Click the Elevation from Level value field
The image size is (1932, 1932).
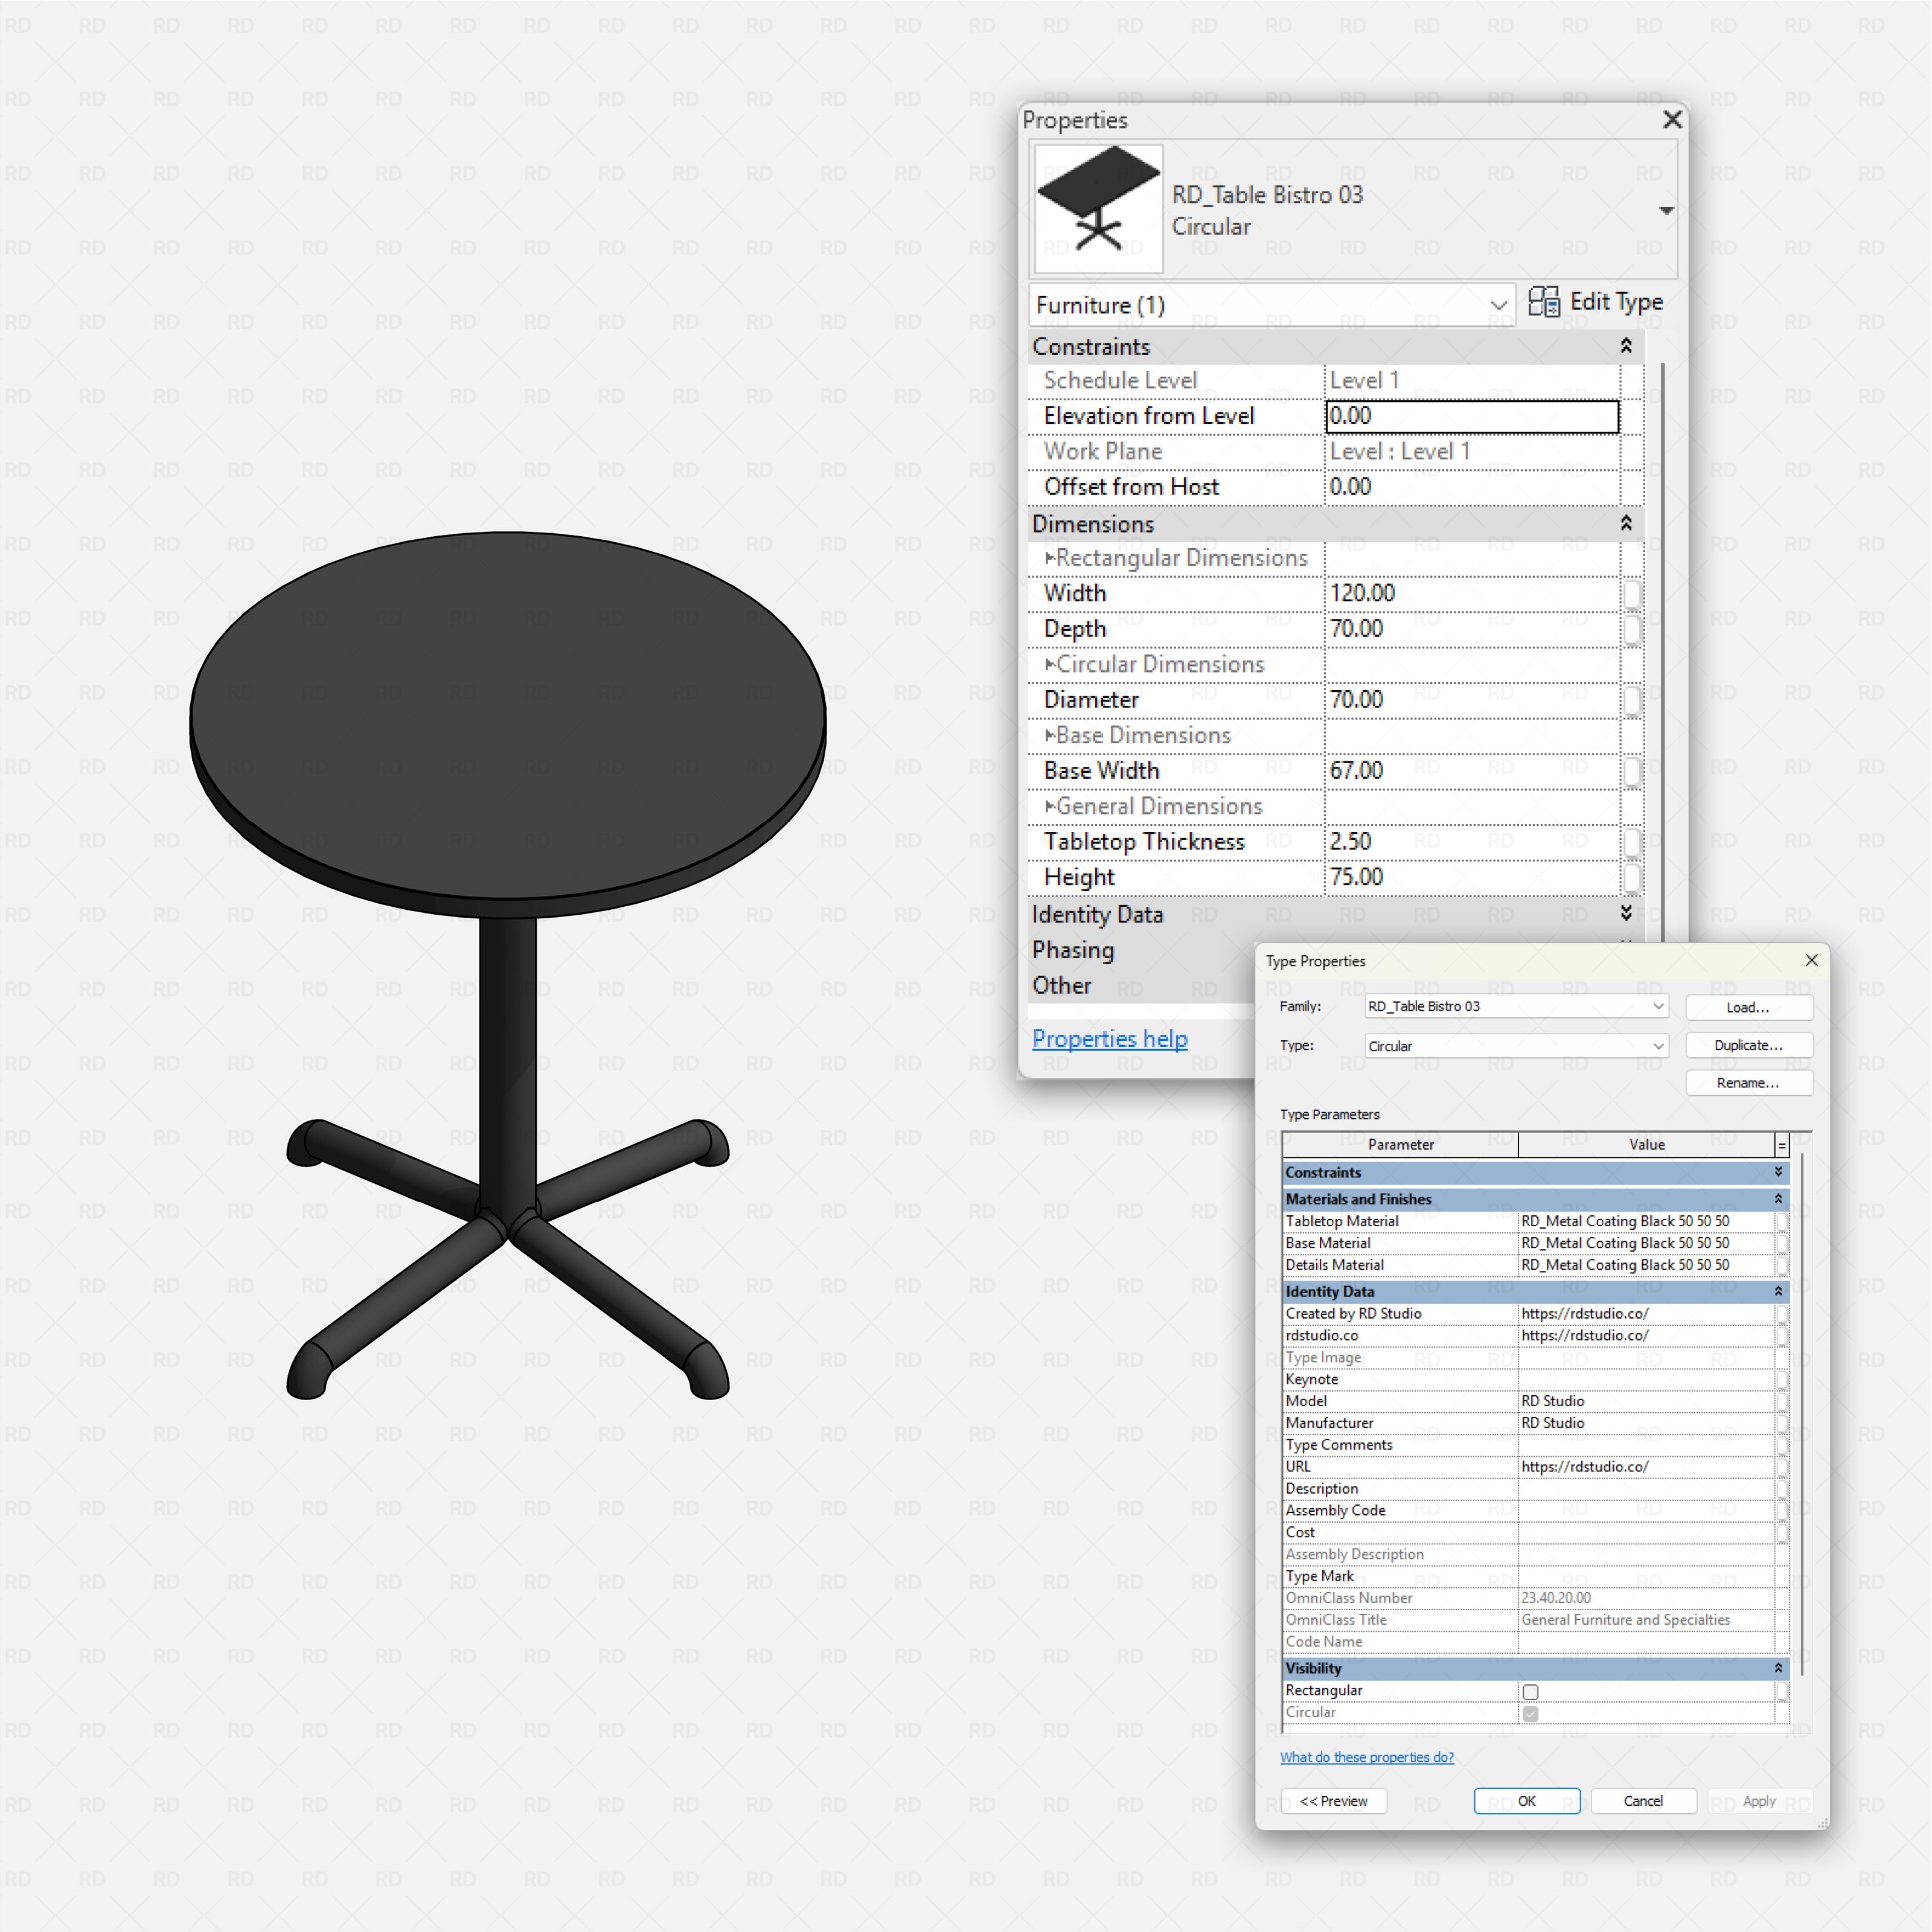tap(1472, 416)
